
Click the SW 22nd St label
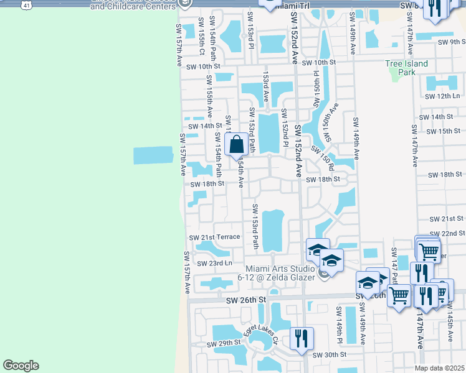[447, 233]
